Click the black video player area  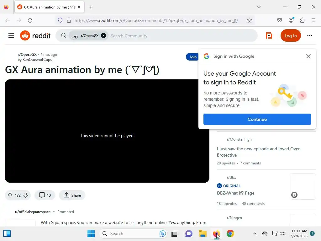coord(107,131)
